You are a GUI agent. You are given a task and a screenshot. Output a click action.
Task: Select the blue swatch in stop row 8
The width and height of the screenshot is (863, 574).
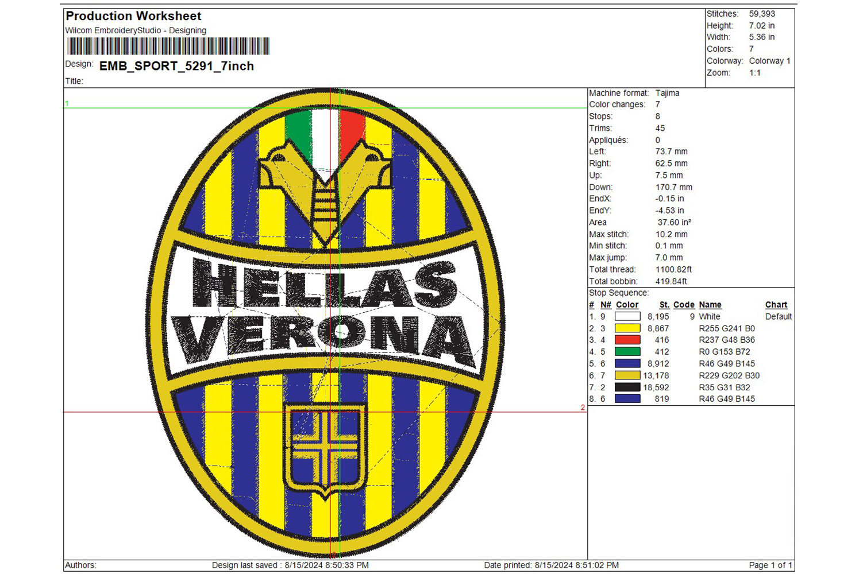pyautogui.click(x=627, y=399)
